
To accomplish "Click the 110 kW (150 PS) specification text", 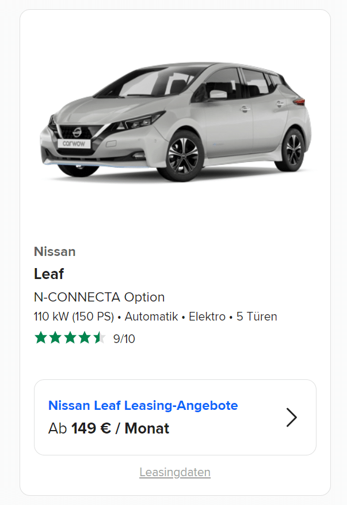I will point(74,316).
